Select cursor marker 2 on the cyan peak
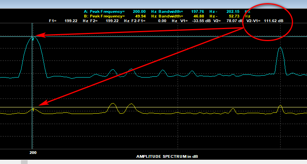 pyautogui.click(x=33, y=39)
